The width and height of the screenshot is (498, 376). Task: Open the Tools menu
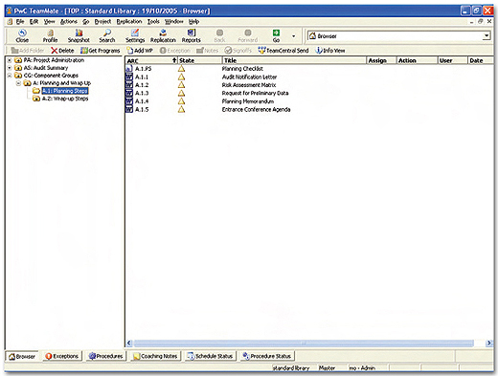pyautogui.click(x=153, y=22)
